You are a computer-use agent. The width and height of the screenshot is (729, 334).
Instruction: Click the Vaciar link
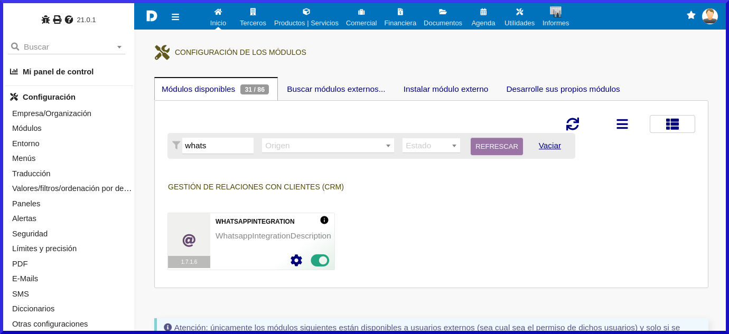point(550,146)
